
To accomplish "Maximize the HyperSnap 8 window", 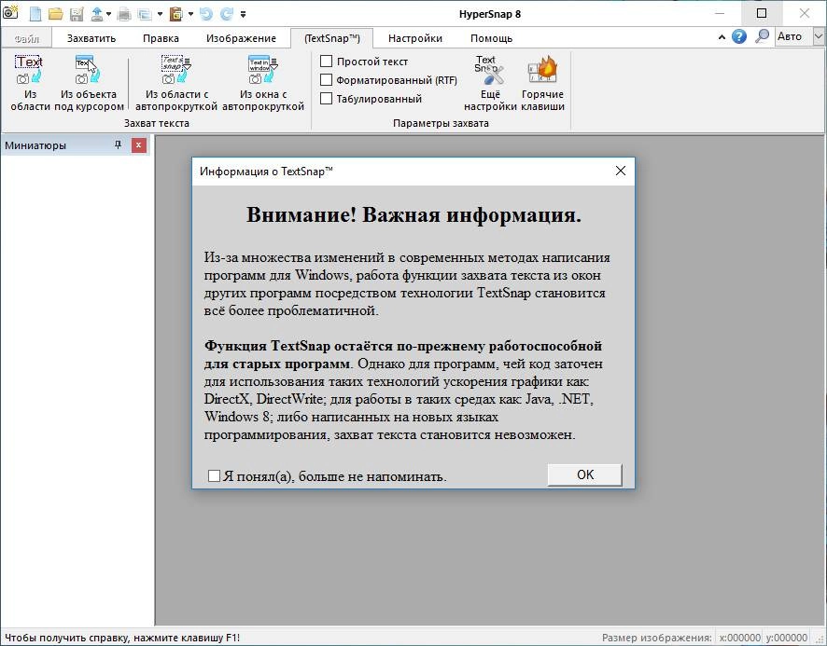I will (x=762, y=13).
